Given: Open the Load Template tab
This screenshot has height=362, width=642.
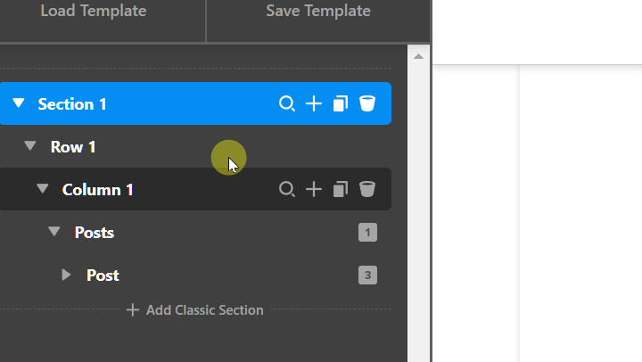Looking at the screenshot, I should (x=93, y=12).
